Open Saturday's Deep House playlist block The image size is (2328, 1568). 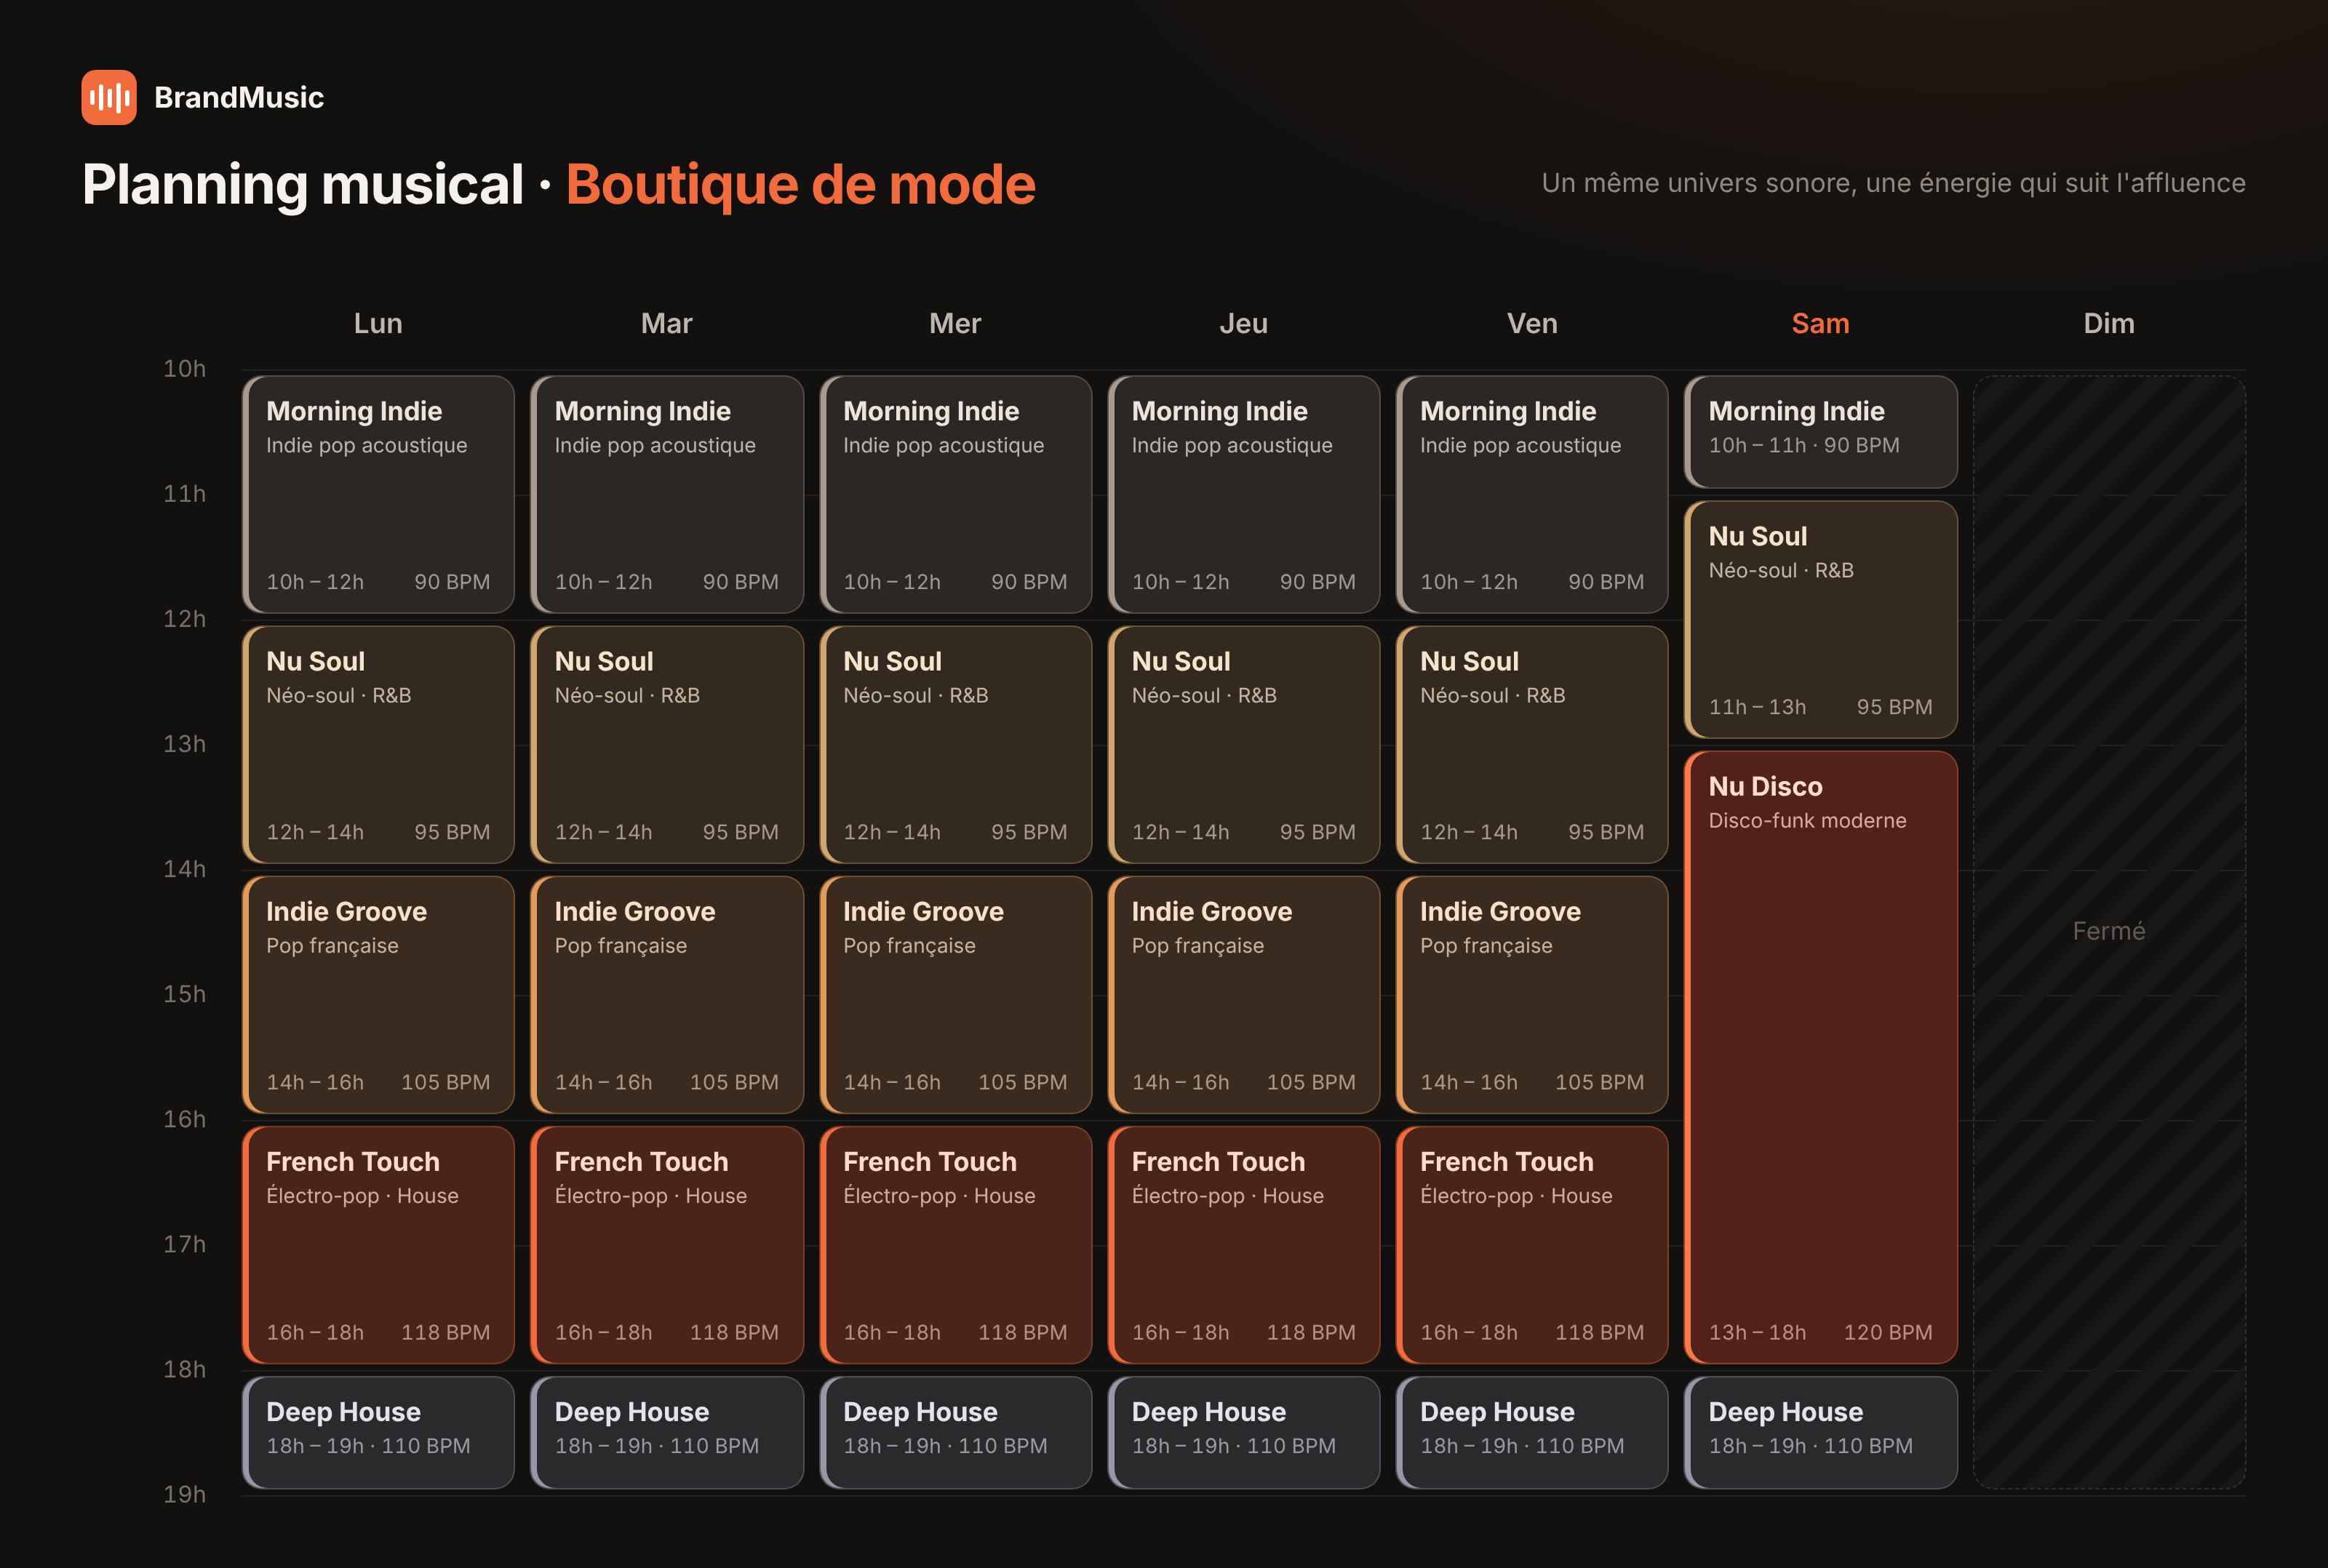click(1820, 1432)
